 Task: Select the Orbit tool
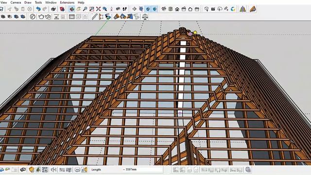[72, 9]
